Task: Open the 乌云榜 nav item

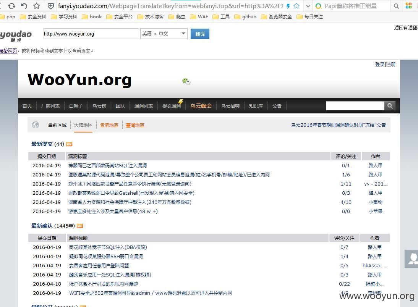Action: pos(99,106)
